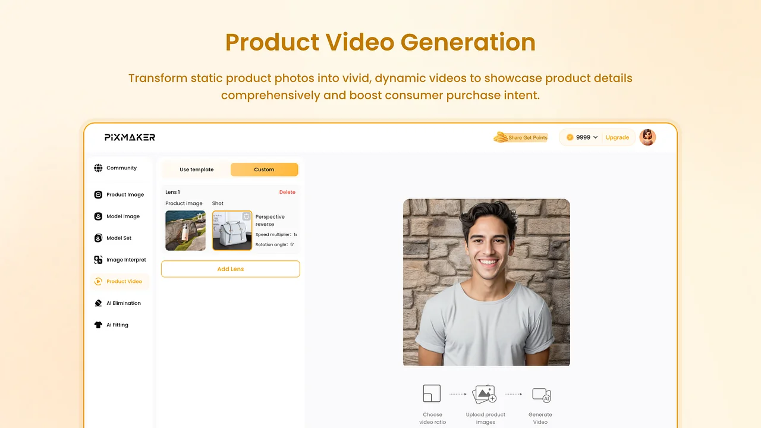Click the Upgrade link
This screenshot has height=428, width=761.
coord(617,137)
